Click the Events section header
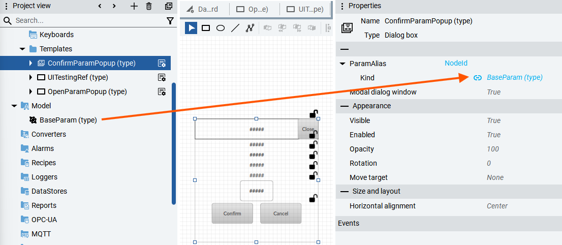Viewport: 562px width, 245px height. pyautogui.click(x=449, y=224)
